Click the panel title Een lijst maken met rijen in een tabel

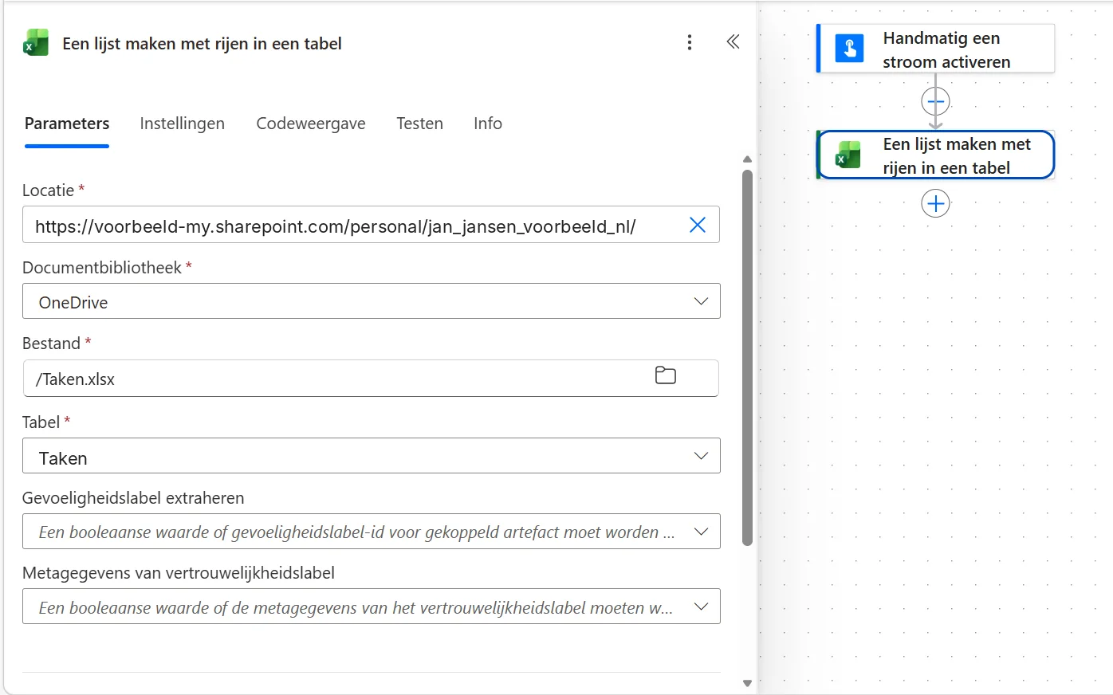(203, 44)
